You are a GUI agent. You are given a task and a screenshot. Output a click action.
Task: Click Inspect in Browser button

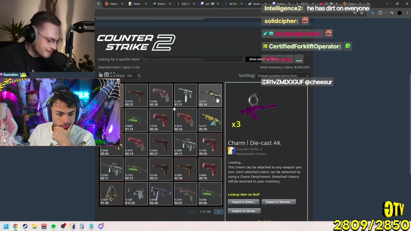pyautogui.click(x=278, y=202)
